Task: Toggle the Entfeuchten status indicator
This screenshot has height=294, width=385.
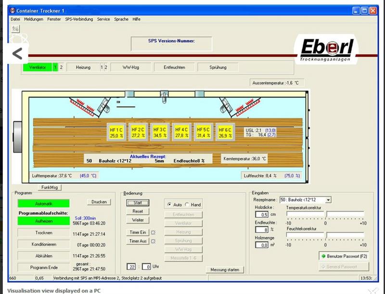Action: pos(174,67)
